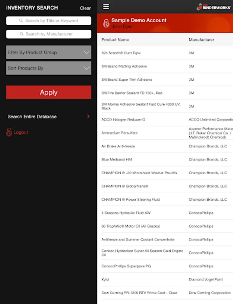Clear the inventory search filters
The height and width of the screenshot is (304, 233).
click(85, 8)
